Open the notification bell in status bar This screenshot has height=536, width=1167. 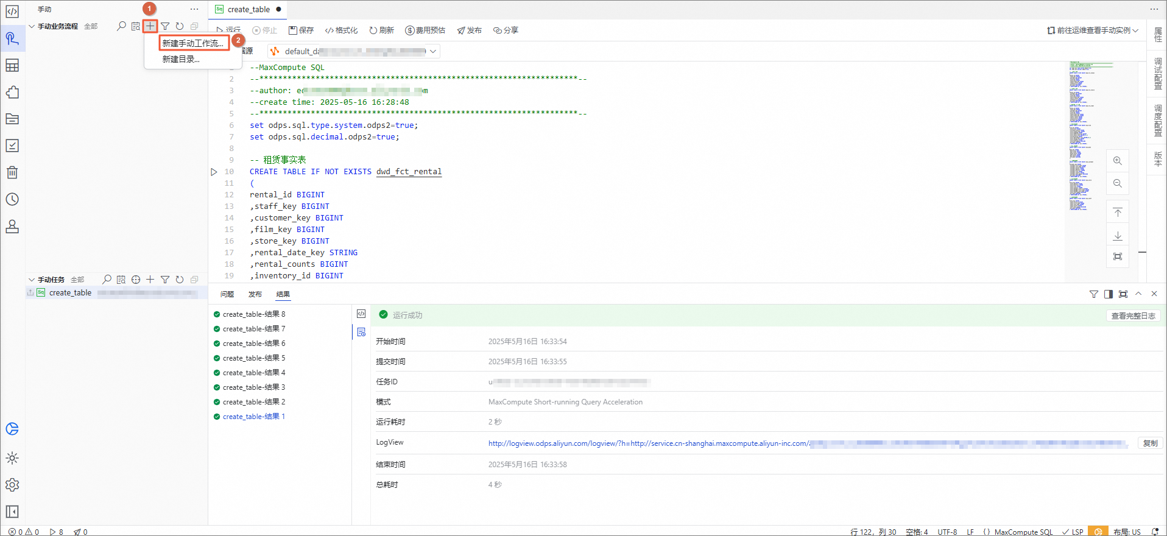(x=1155, y=532)
